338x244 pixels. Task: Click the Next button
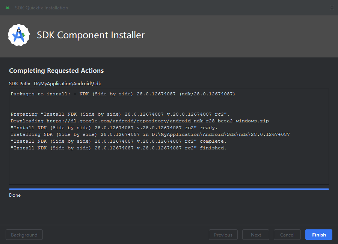tap(256, 235)
